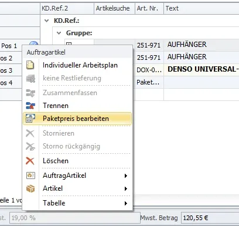Select Zusammenfassen entry
The image size is (239, 226).
[x=77, y=93]
